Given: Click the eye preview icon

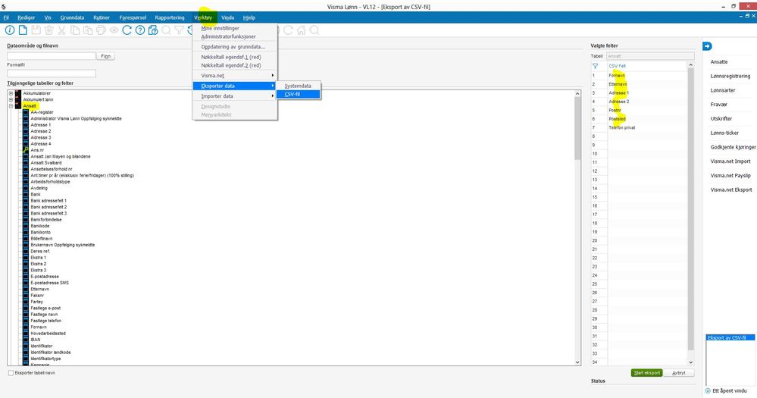Looking at the screenshot, I should click(114, 30).
